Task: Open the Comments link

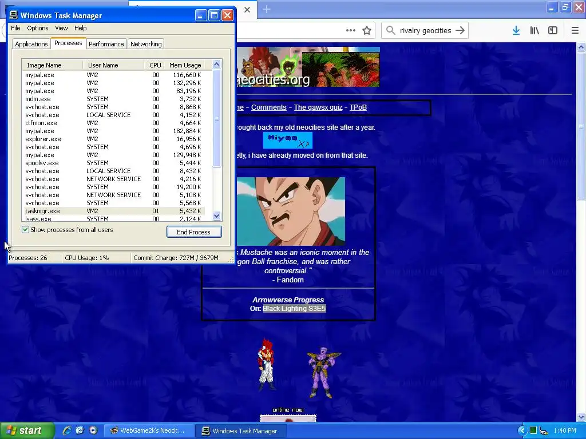Action: coord(269,107)
